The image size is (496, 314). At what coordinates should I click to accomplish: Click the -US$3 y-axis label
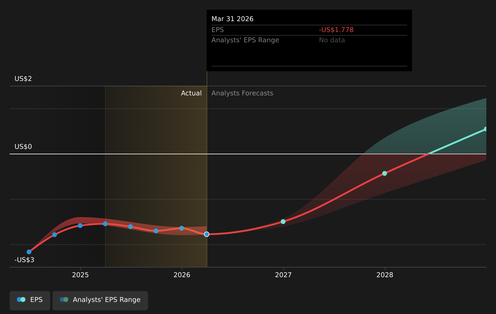(x=24, y=260)
